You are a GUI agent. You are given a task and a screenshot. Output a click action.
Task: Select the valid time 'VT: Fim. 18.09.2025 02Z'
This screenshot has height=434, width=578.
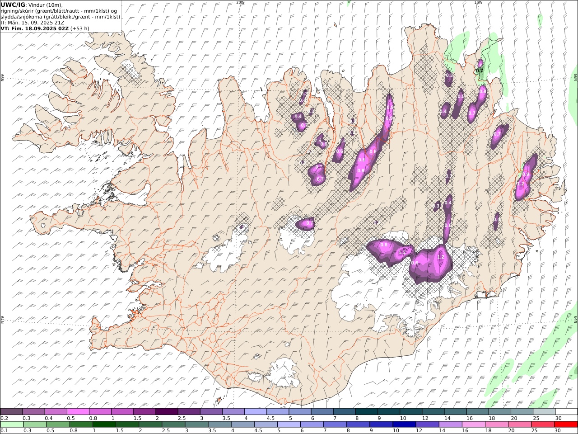click(x=35, y=28)
